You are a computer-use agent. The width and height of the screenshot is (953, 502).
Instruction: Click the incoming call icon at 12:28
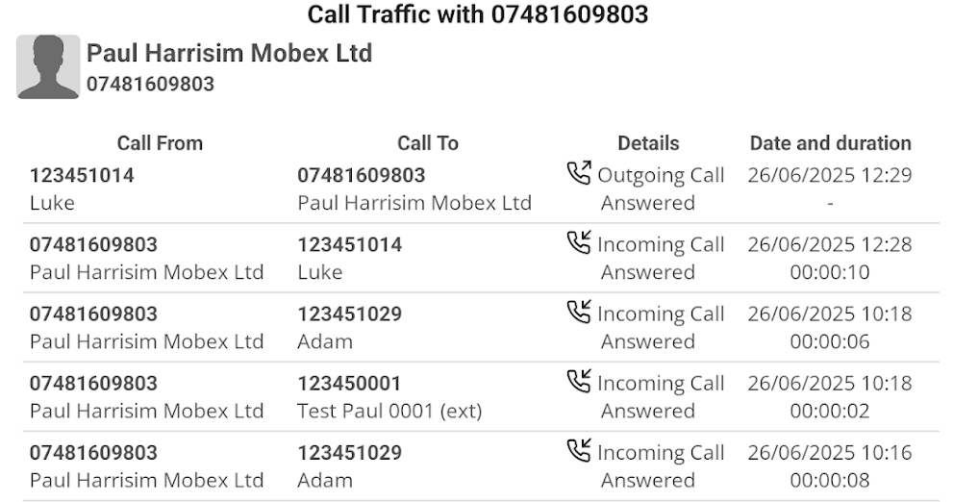[x=578, y=243]
